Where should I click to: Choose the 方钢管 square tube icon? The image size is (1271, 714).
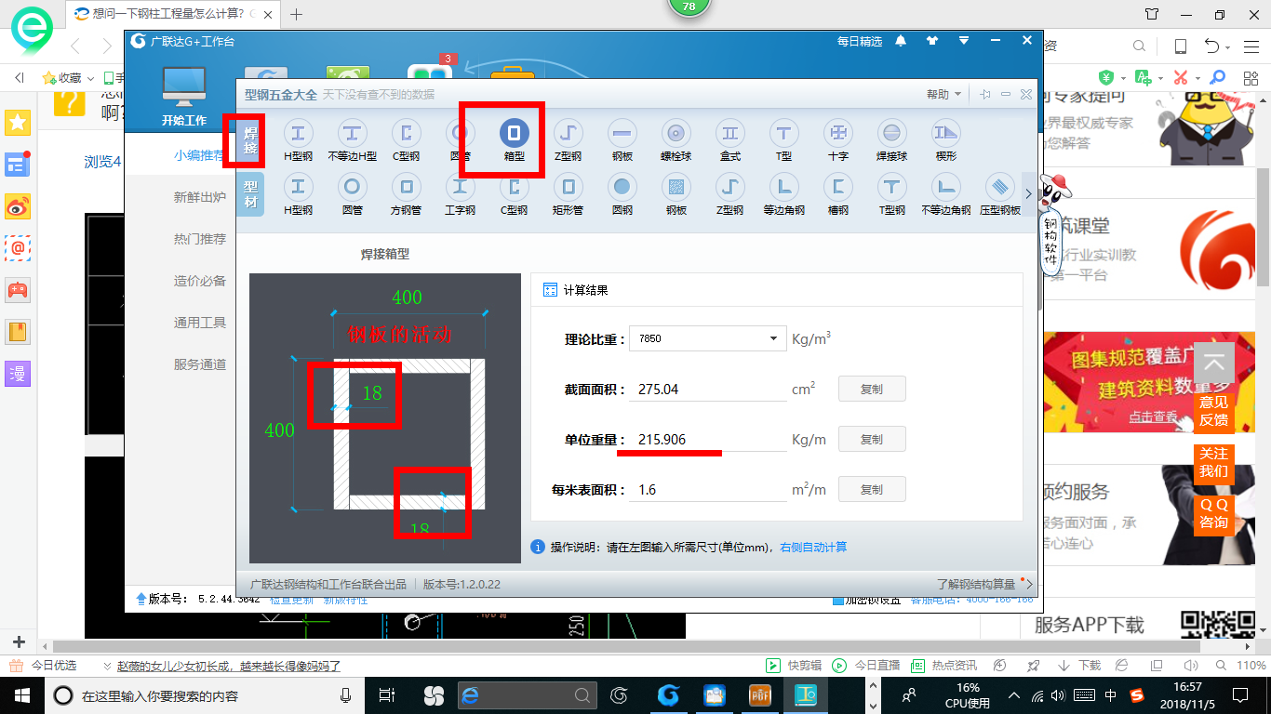click(x=407, y=194)
